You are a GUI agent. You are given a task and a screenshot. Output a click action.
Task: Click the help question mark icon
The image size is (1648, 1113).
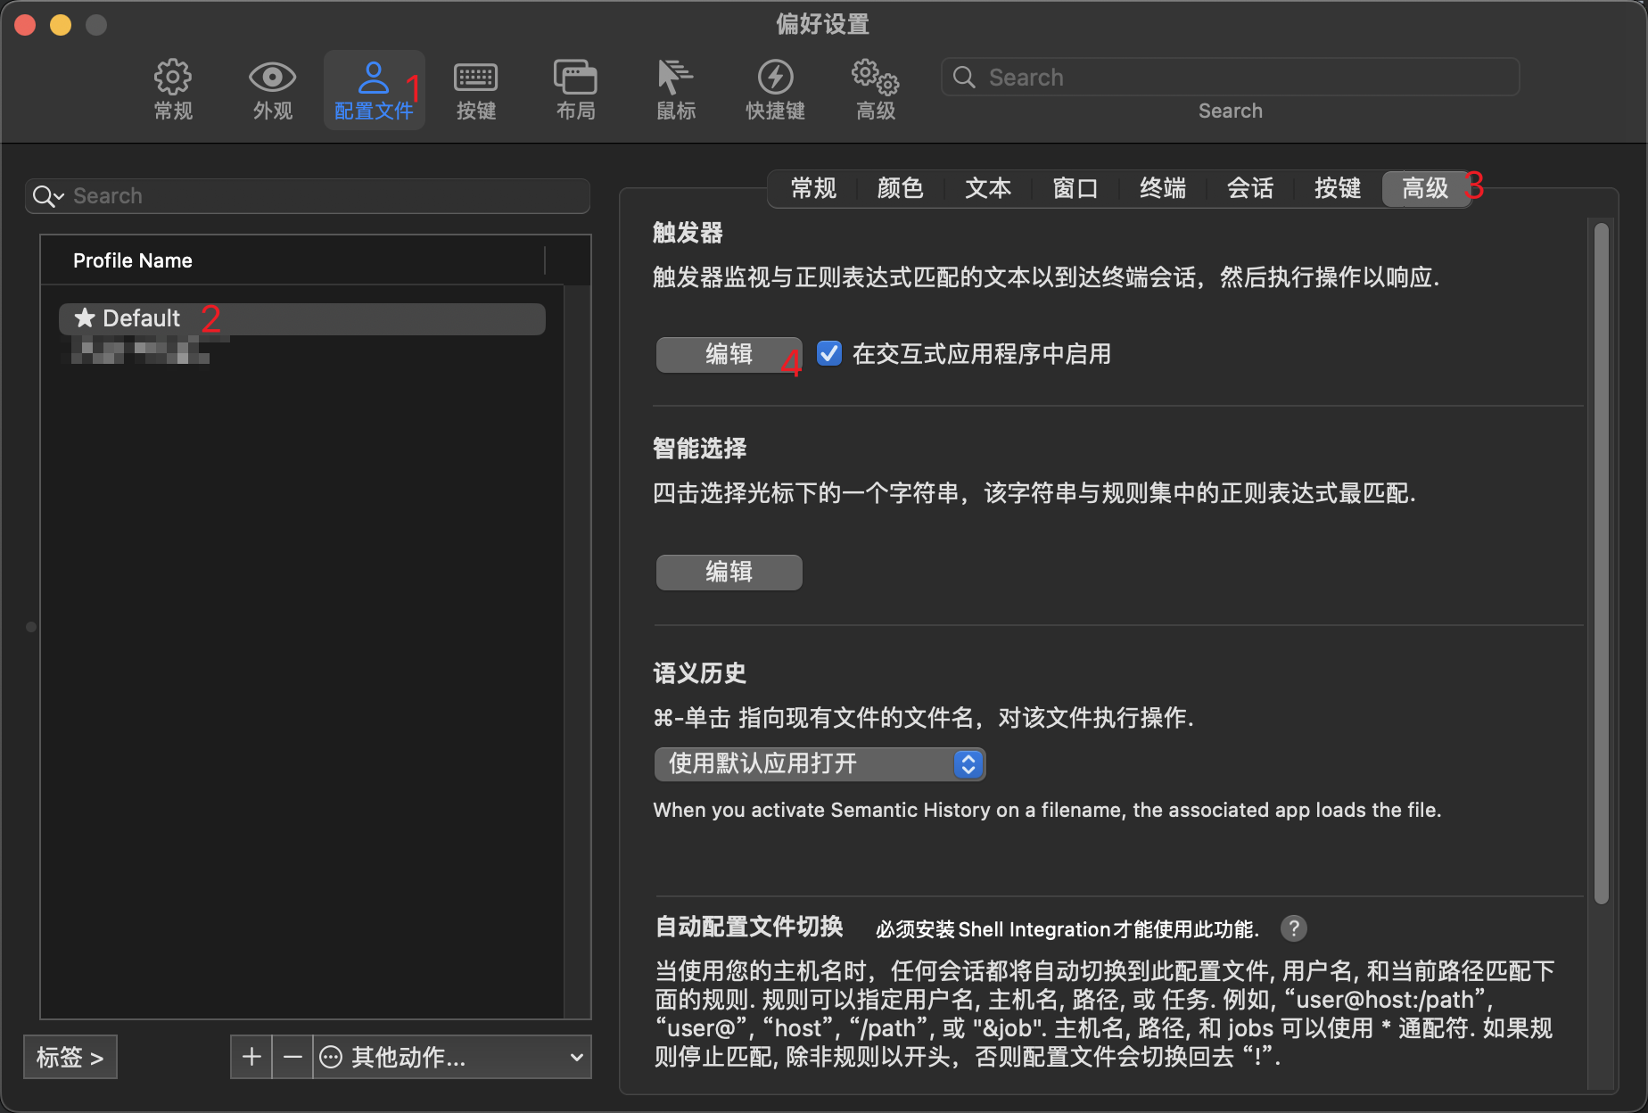pos(1293,928)
